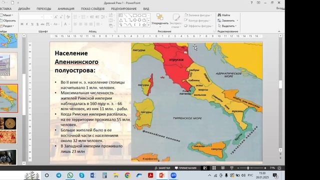Toggle strikethrough (abc) formatting

42,24
